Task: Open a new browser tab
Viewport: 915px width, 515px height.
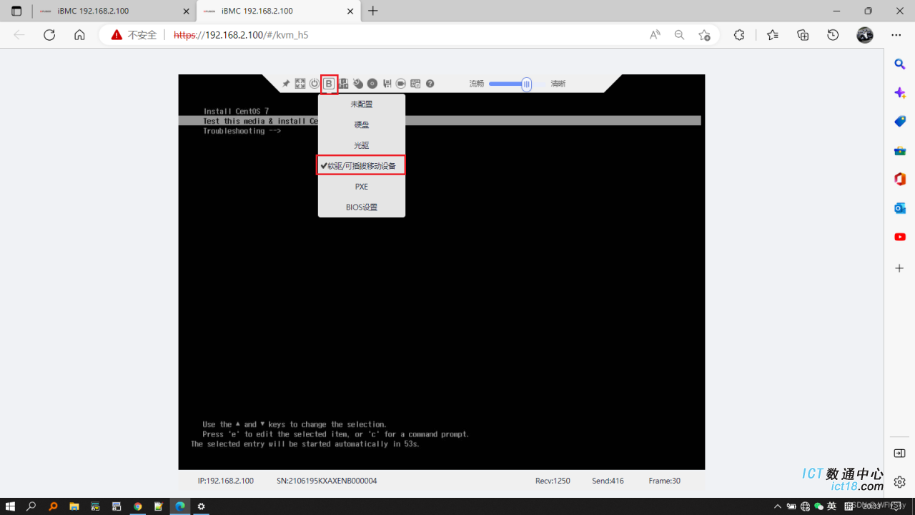Action: pyautogui.click(x=372, y=11)
